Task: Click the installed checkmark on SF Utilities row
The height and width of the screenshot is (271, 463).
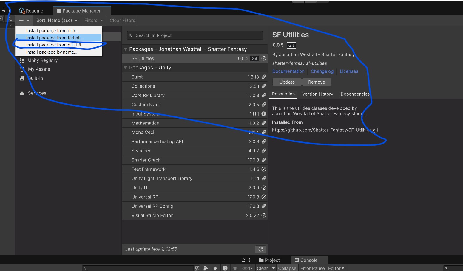Action: click(x=264, y=58)
